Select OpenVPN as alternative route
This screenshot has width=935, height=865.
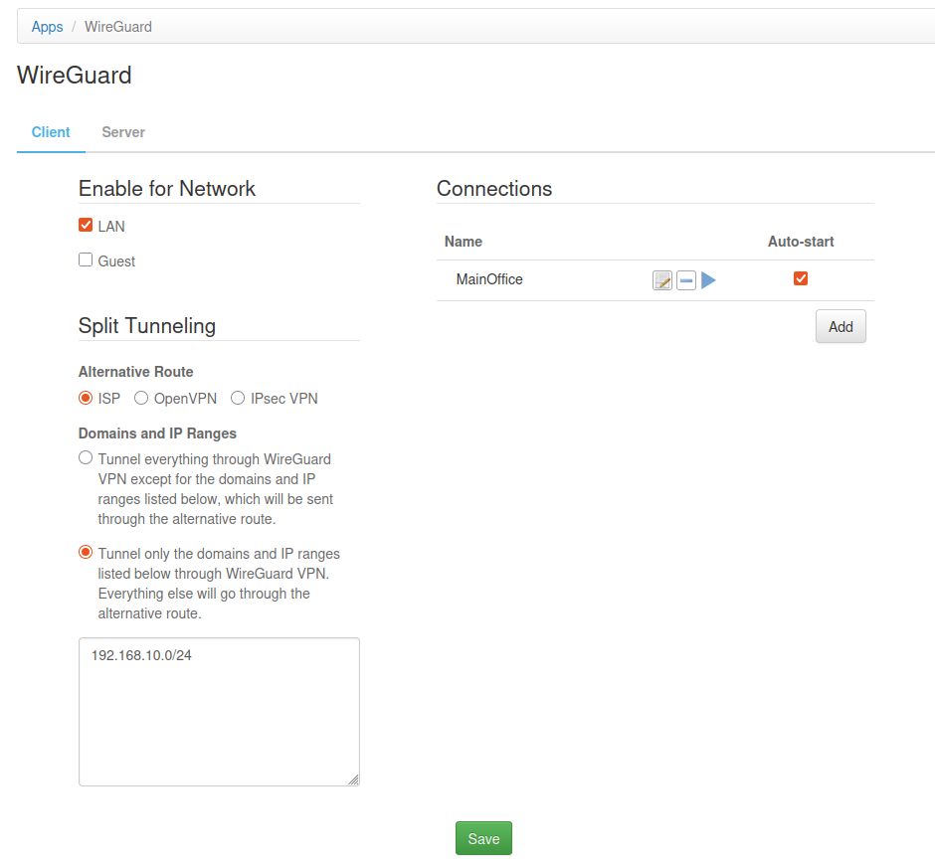tap(140, 398)
